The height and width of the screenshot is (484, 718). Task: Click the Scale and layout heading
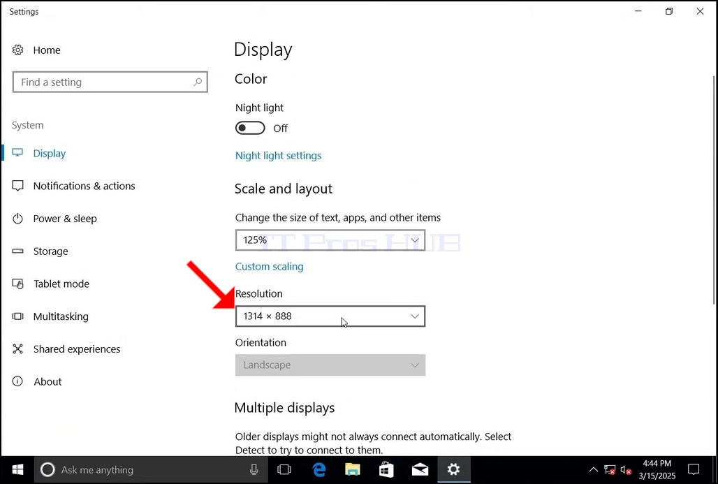[284, 189]
